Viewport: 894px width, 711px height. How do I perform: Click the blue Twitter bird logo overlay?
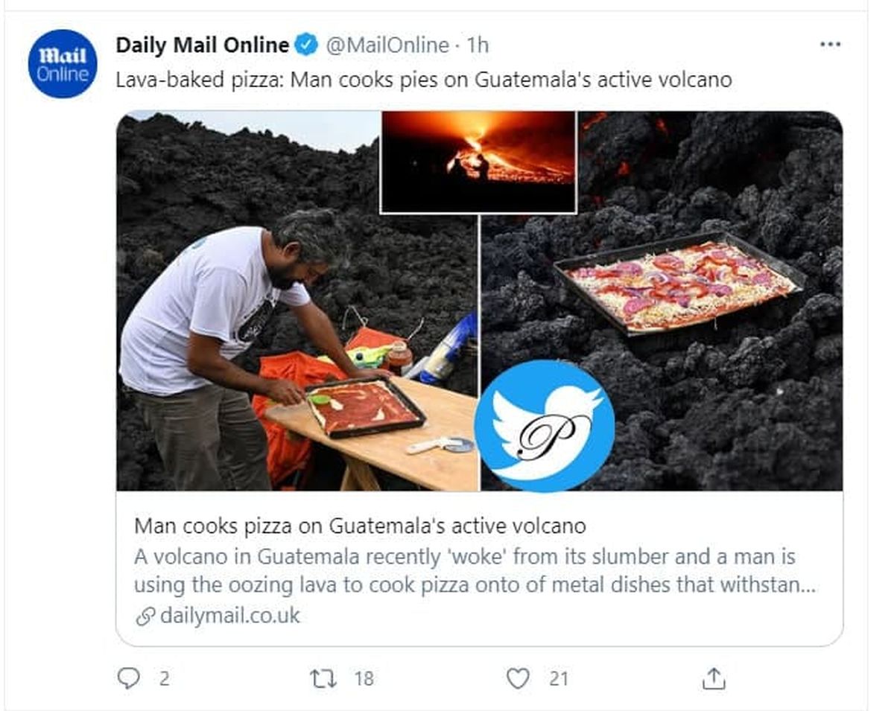[545, 426]
